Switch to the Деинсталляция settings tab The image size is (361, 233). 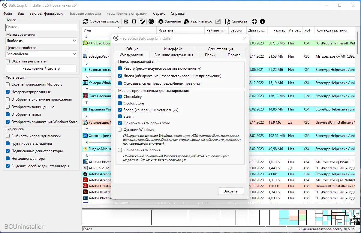click(221, 49)
